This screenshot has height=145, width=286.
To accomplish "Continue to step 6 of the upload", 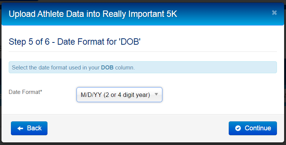I will pos(252,128).
